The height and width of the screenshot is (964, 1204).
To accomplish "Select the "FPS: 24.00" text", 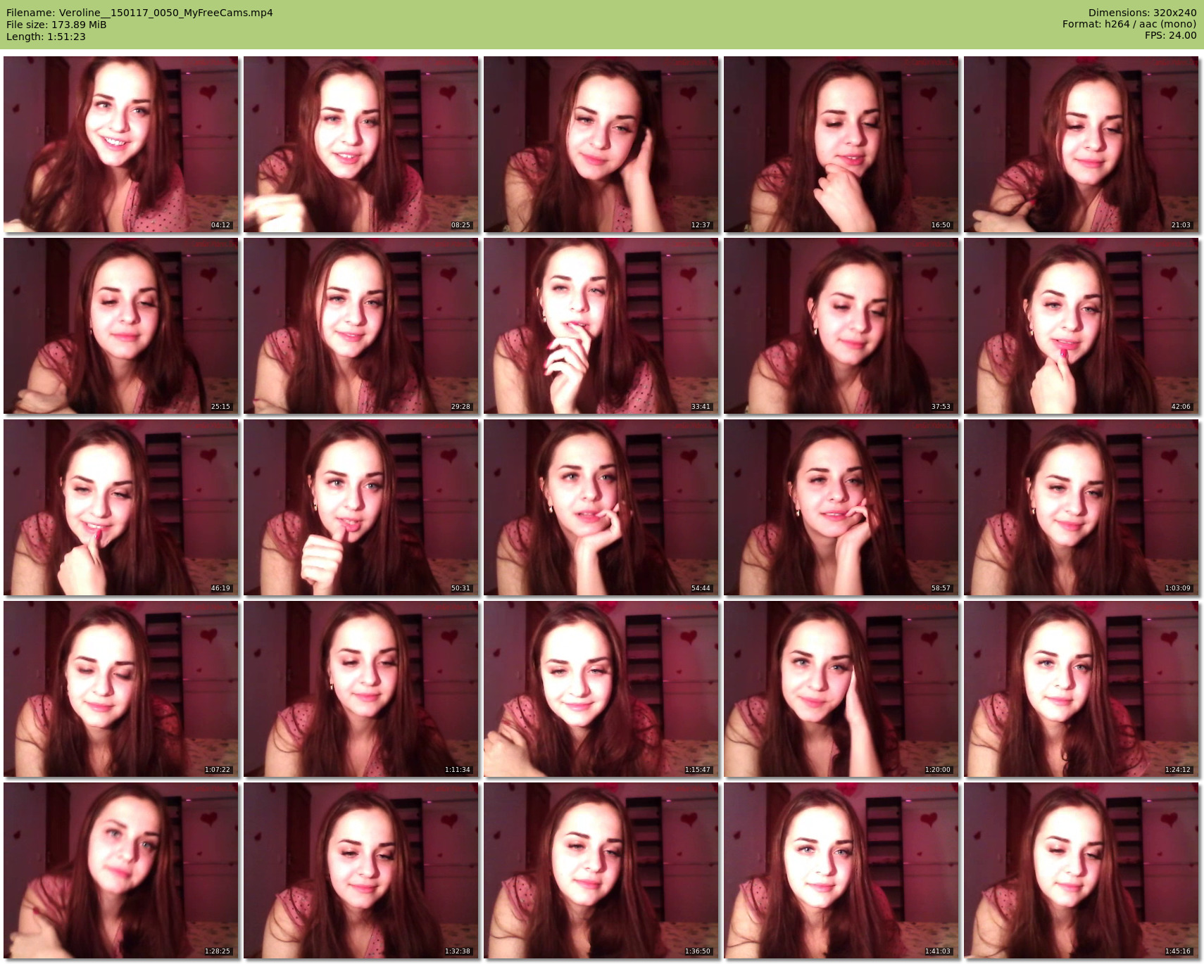I will pyautogui.click(x=1170, y=35).
